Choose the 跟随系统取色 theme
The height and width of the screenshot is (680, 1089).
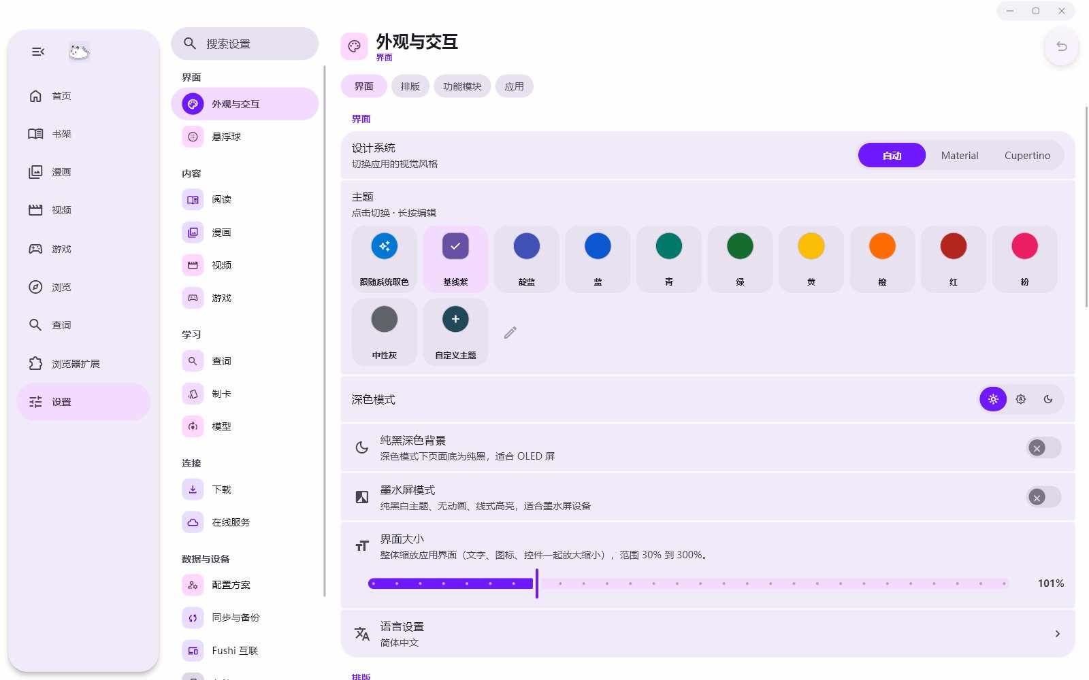click(x=385, y=259)
